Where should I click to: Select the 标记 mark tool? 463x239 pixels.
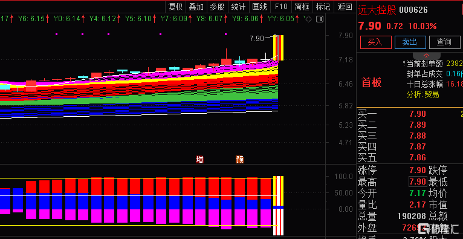(x=323, y=7)
